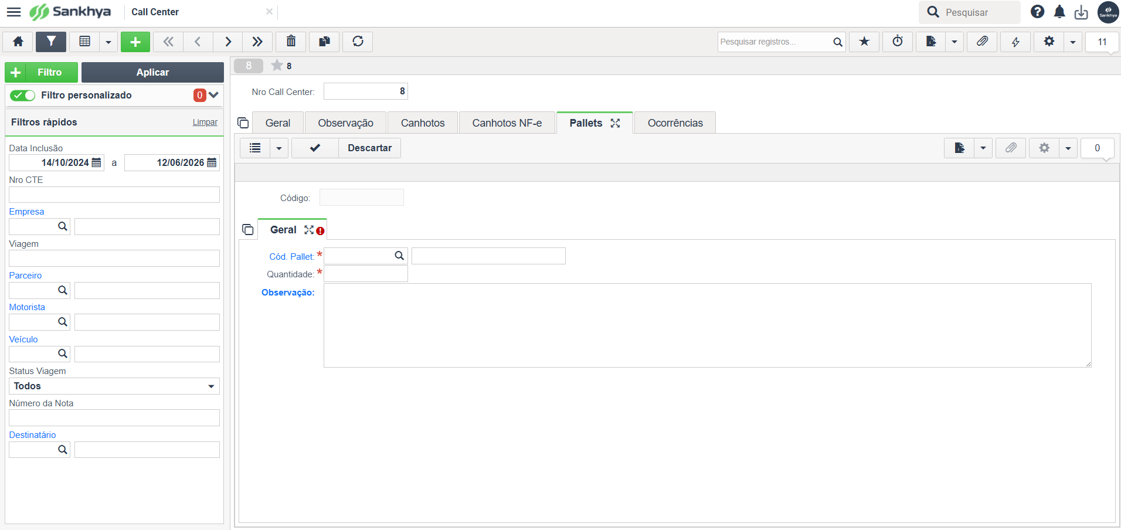The height and width of the screenshot is (530, 1121).
Task: Expand Pallets export dropdown arrow
Action: (x=983, y=148)
